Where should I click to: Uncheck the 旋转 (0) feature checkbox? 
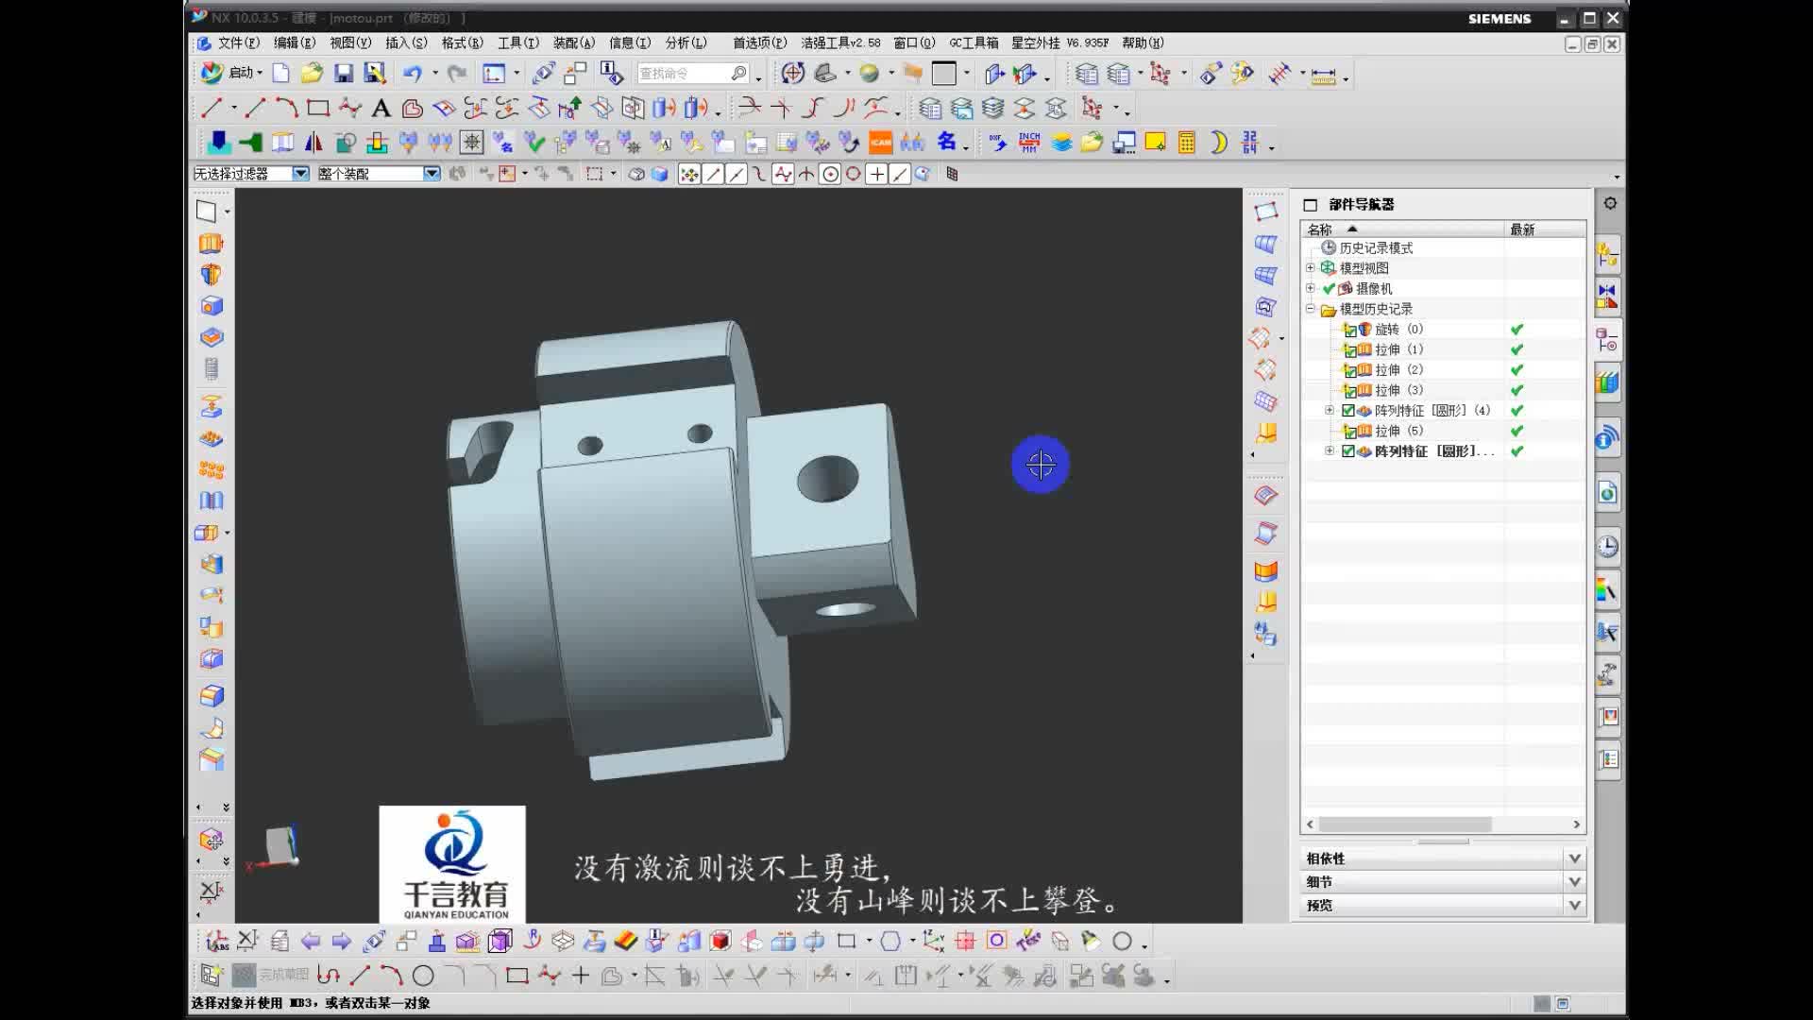(1350, 331)
